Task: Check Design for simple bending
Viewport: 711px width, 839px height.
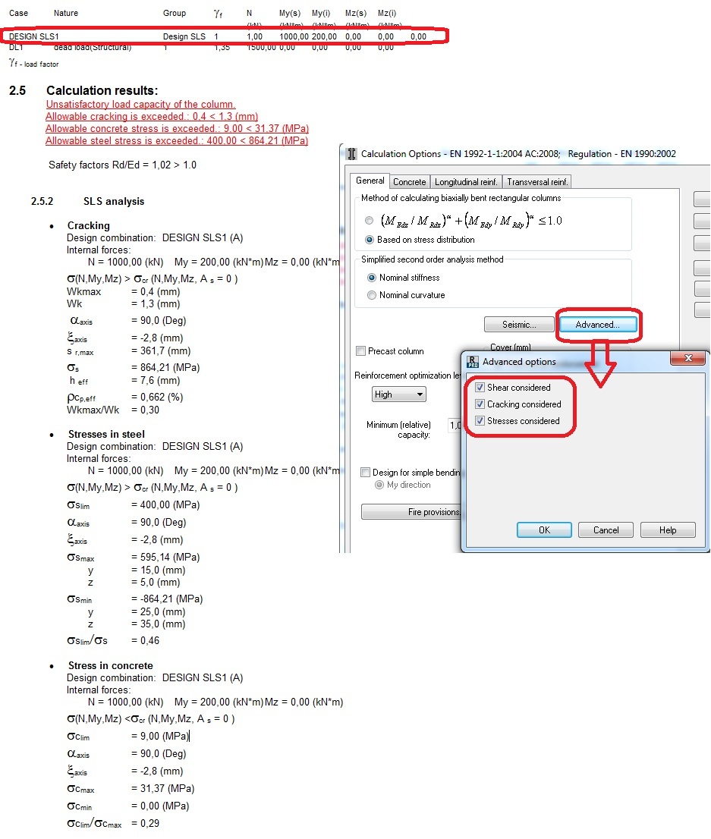Action: [366, 472]
